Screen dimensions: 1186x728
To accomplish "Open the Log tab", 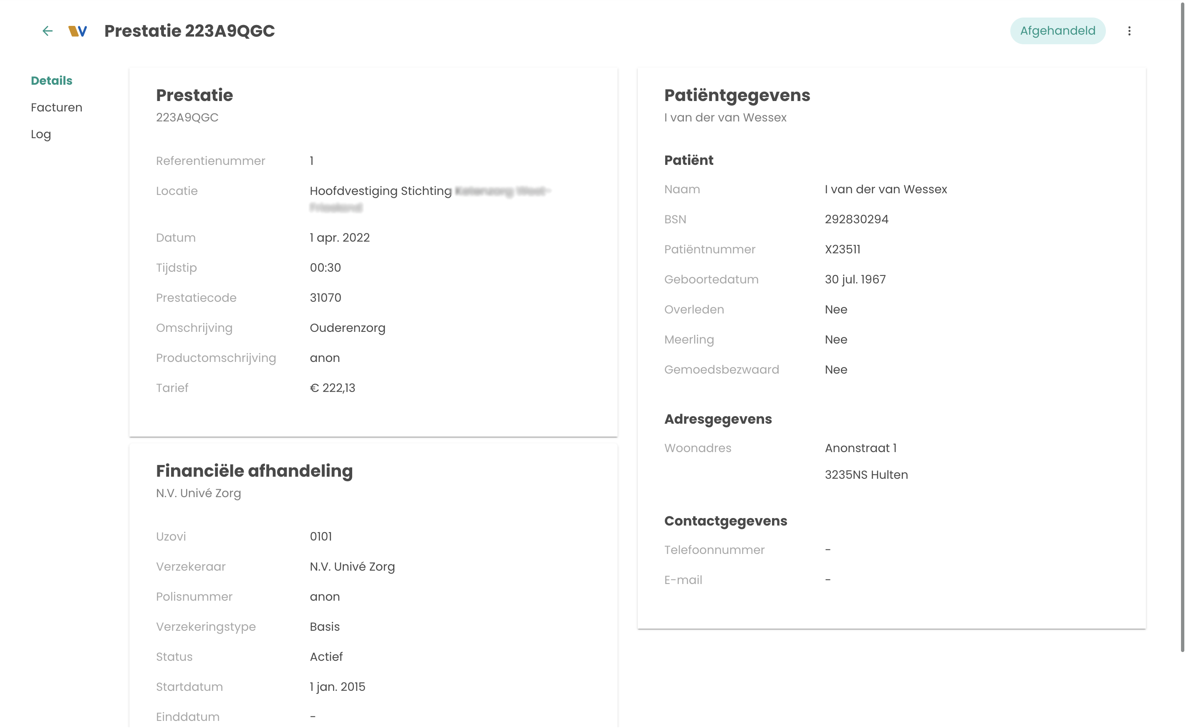I will coord(41,134).
